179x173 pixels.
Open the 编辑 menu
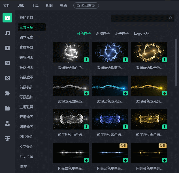[21, 5]
